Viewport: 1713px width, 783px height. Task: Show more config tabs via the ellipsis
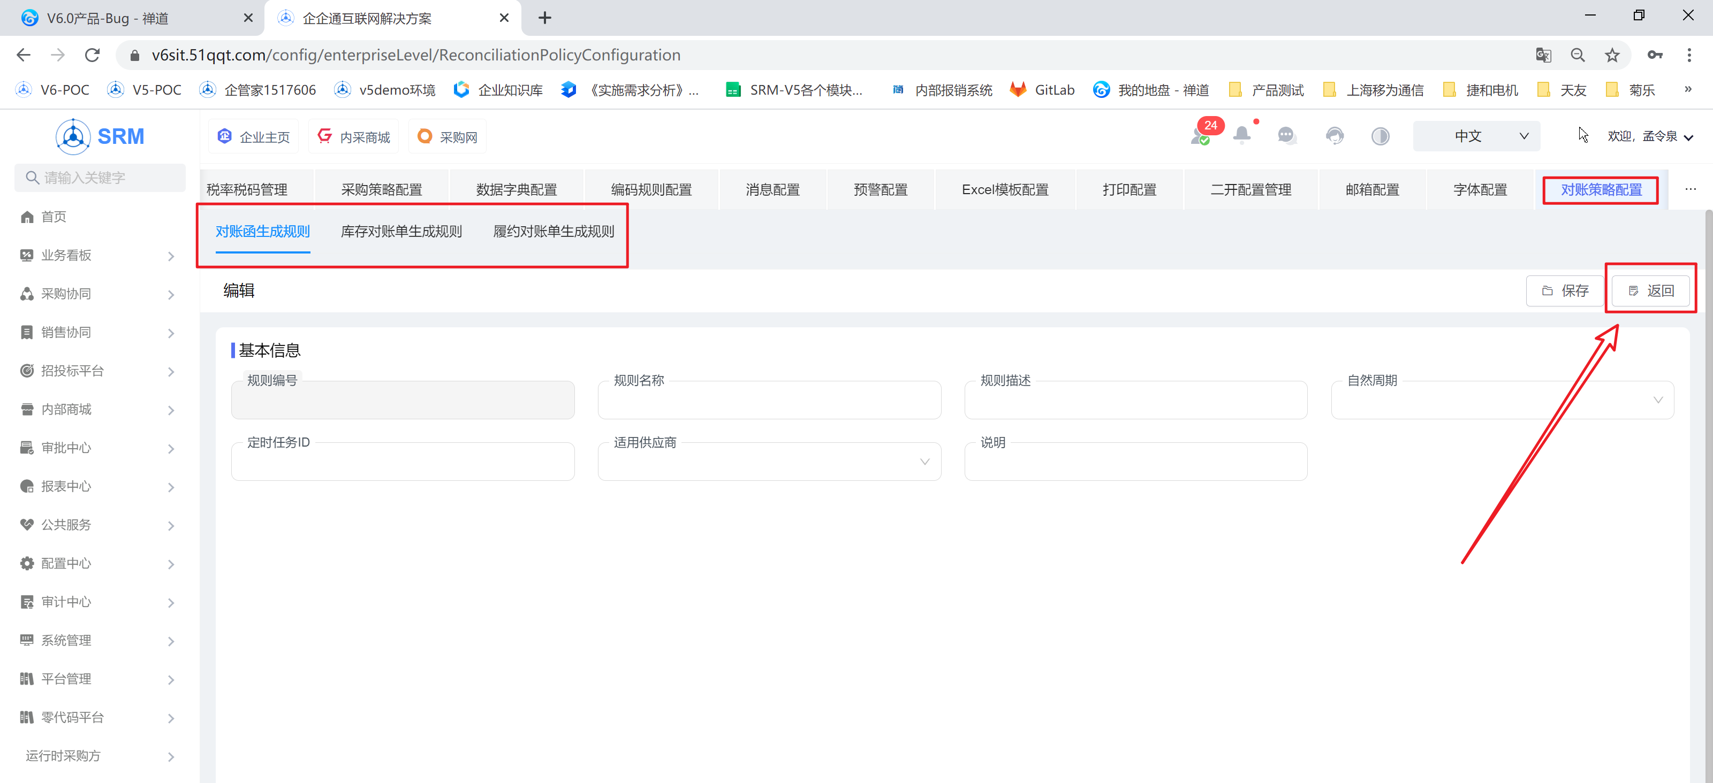pos(1691,190)
